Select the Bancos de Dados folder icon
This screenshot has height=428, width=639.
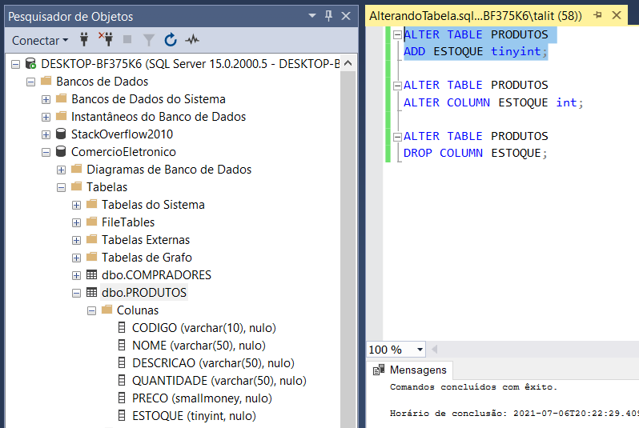click(x=46, y=81)
